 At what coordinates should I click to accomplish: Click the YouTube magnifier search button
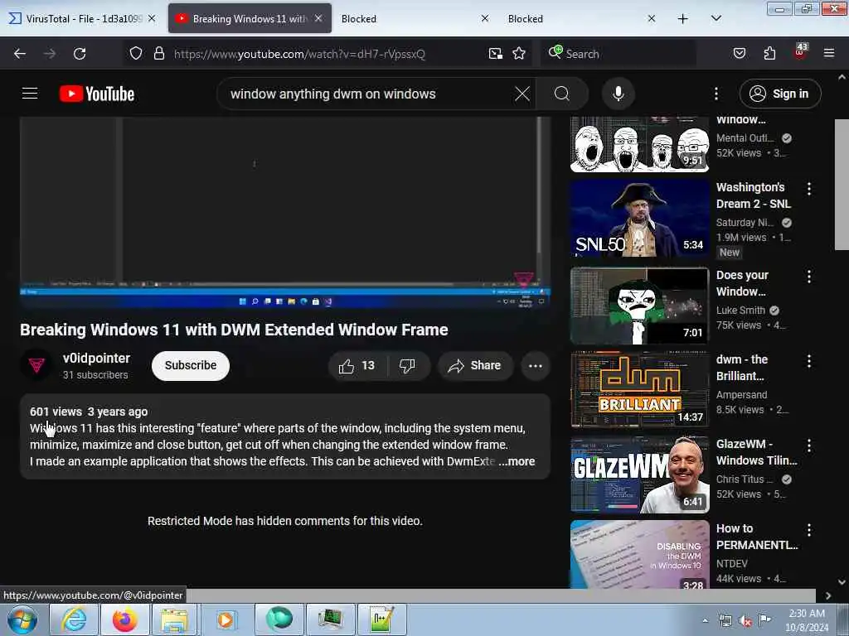562,94
